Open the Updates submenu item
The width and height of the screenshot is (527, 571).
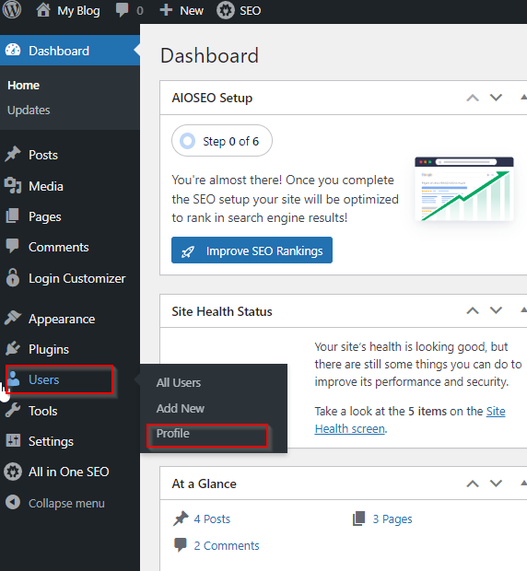[x=29, y=110]
